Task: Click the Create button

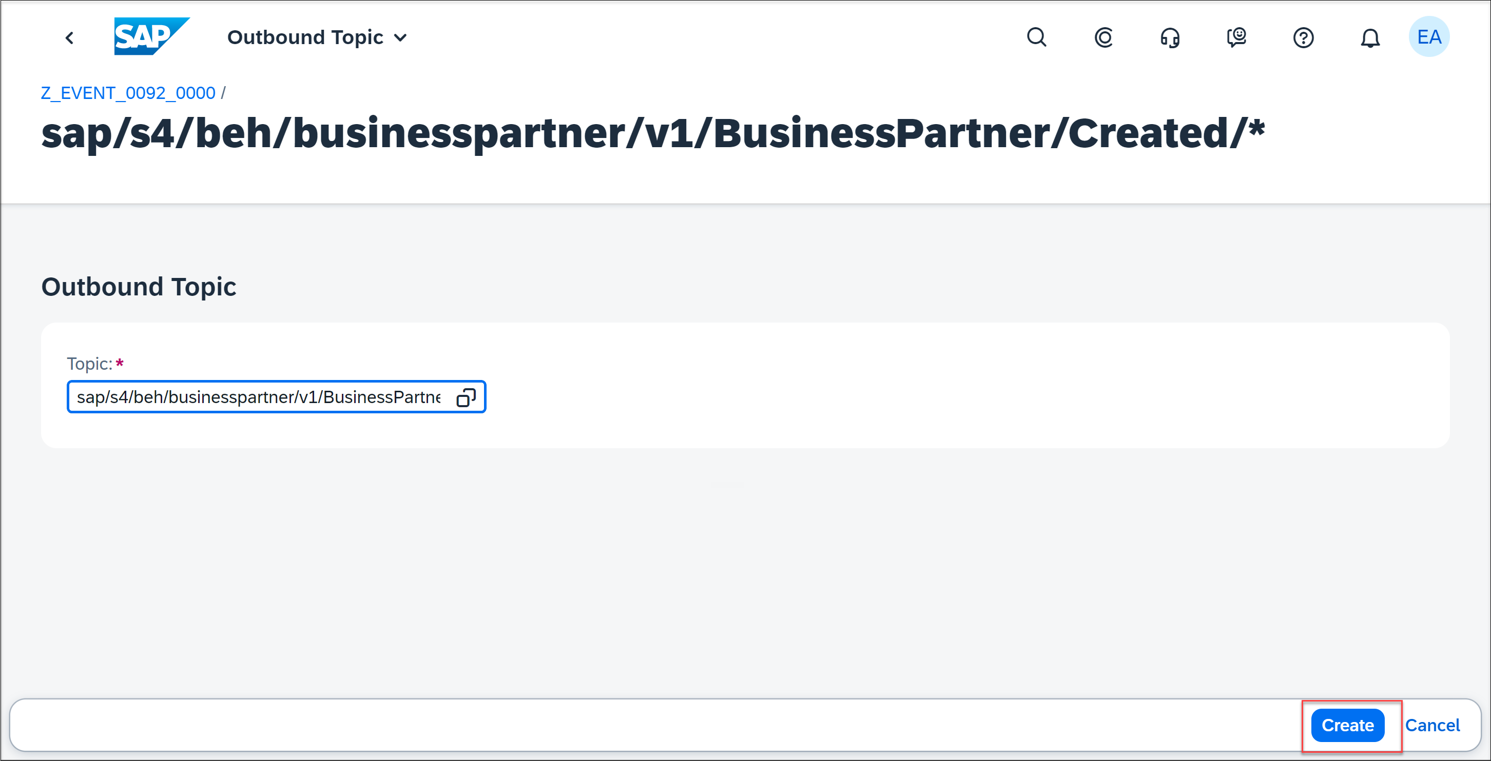Action: (x=1347, y=725)
